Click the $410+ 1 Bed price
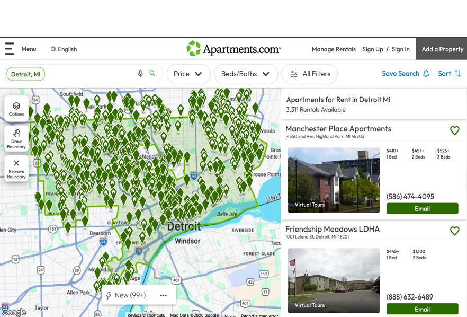 point(392,154)
